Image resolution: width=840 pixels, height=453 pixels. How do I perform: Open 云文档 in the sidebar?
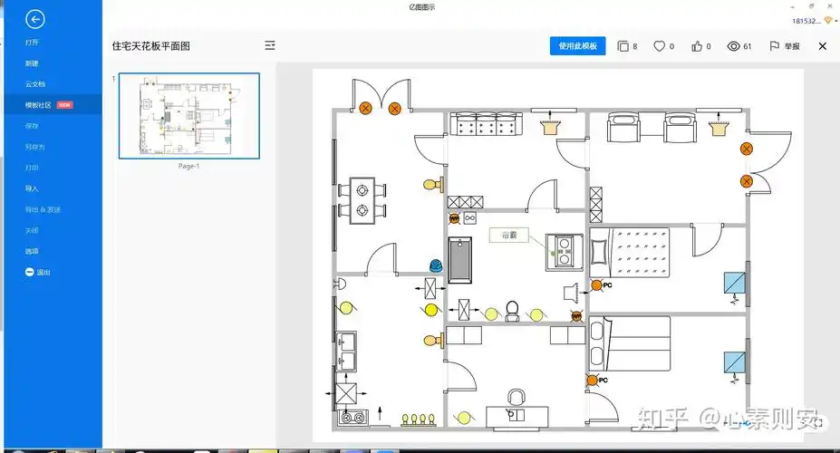pyautogui.click(x=35, y=84)
